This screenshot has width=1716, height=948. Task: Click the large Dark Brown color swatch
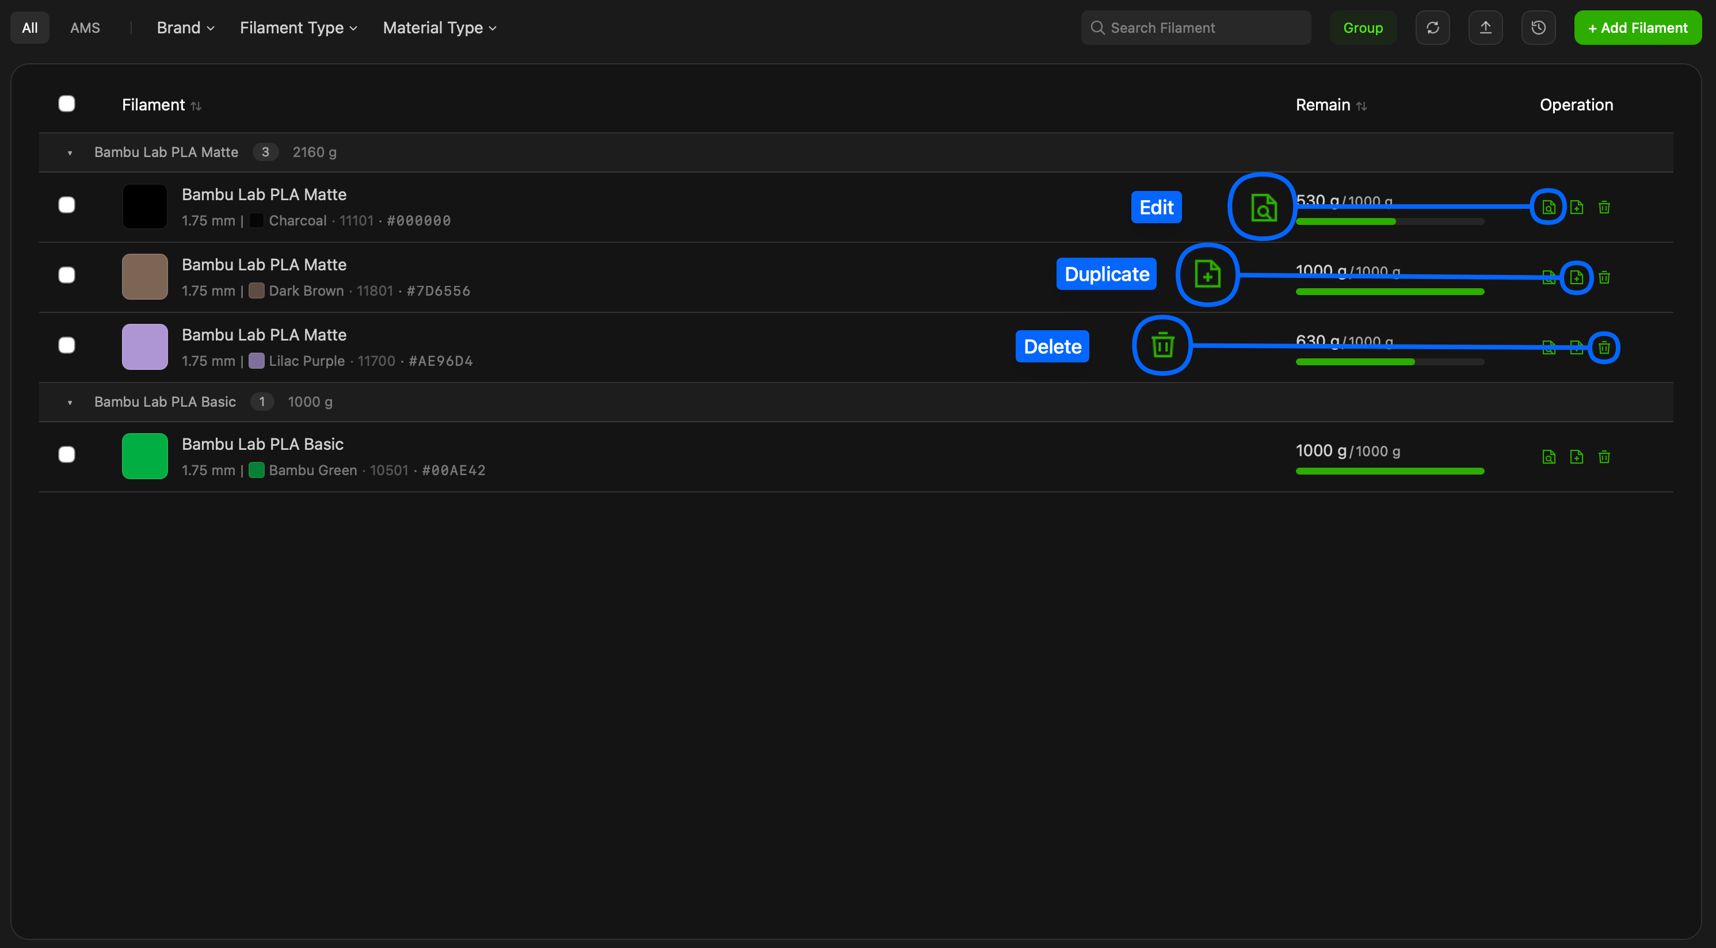[144, 276]
